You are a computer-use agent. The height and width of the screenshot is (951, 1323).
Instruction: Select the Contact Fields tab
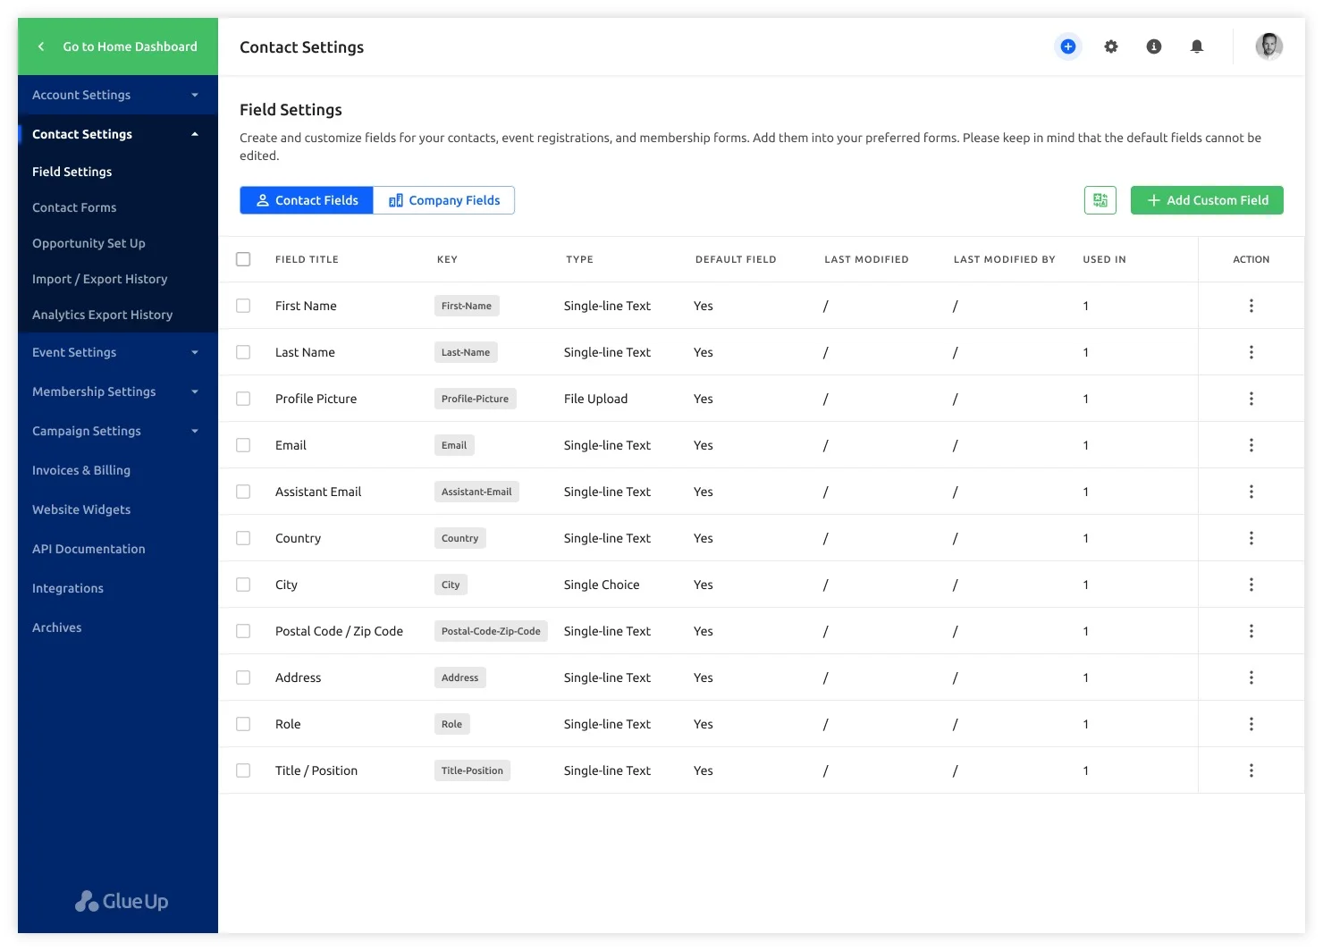pos(307,200)
